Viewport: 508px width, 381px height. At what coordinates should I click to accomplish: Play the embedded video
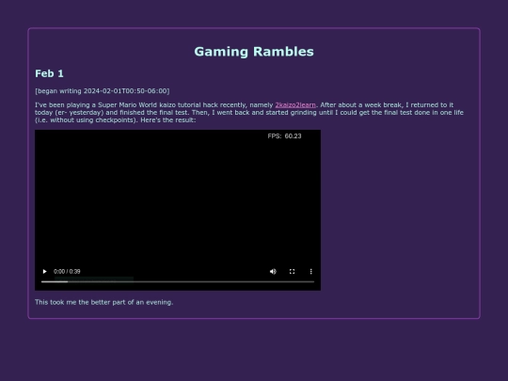(x=45, y=272)
